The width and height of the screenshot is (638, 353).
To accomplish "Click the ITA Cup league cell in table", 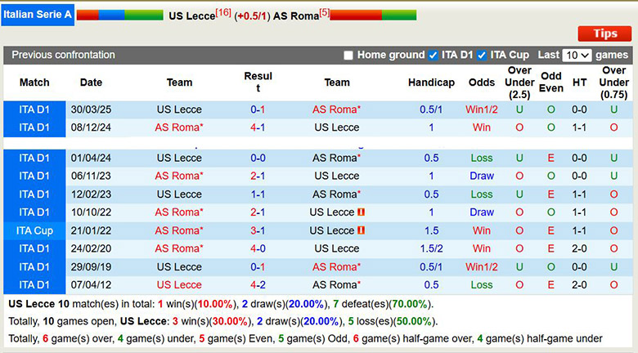I will point(34,230).
